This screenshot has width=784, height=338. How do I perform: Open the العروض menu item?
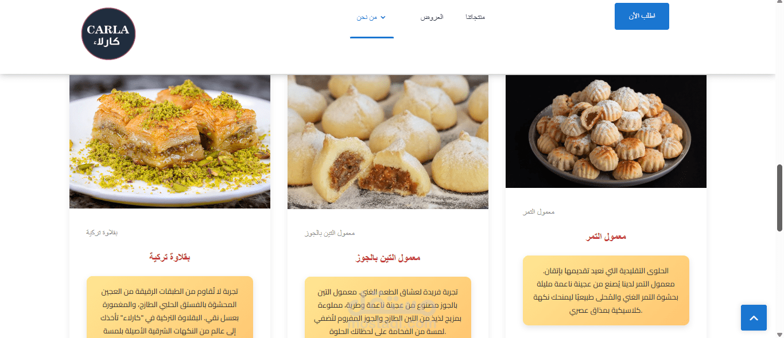pyautogui.click(x=432, y=17)
